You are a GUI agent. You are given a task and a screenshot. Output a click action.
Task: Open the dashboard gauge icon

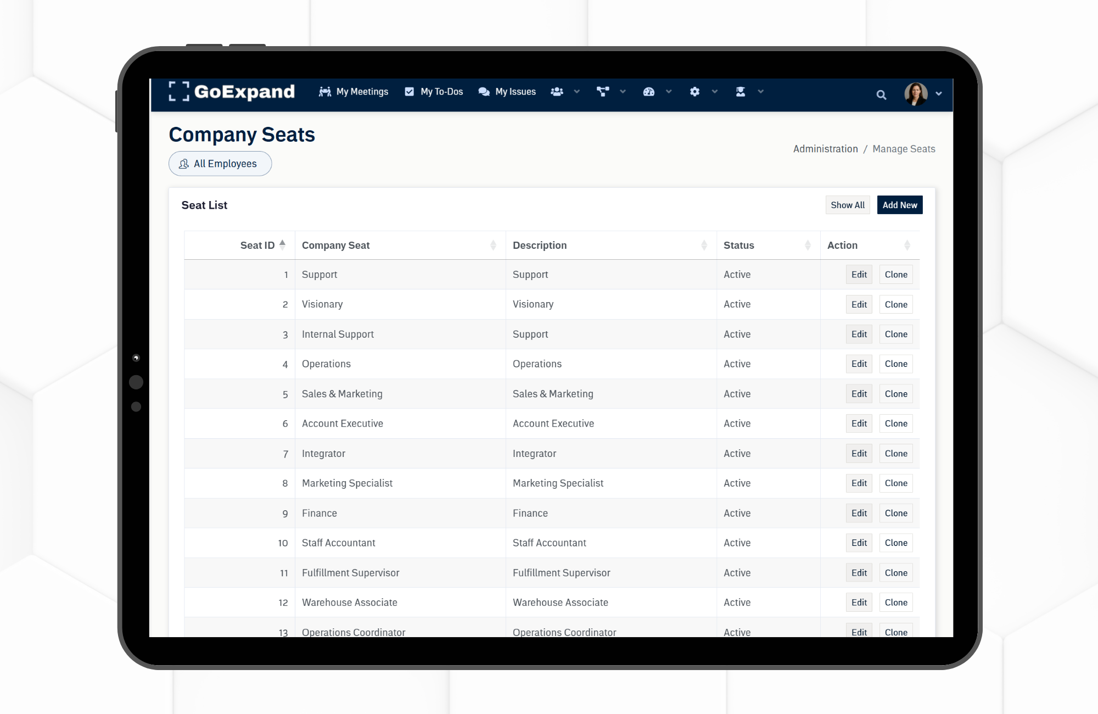point(649,92)
